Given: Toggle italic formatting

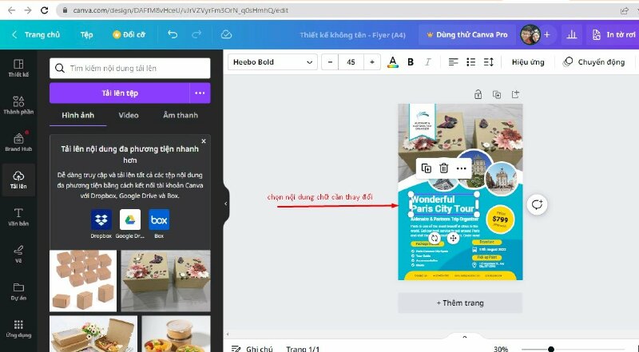Looking at the screenshot, I should click(x=427, y=62).
